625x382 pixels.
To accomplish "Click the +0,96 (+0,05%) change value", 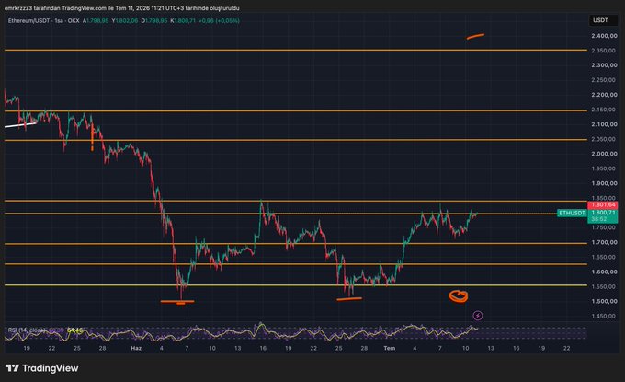I will tap(219, 21).
